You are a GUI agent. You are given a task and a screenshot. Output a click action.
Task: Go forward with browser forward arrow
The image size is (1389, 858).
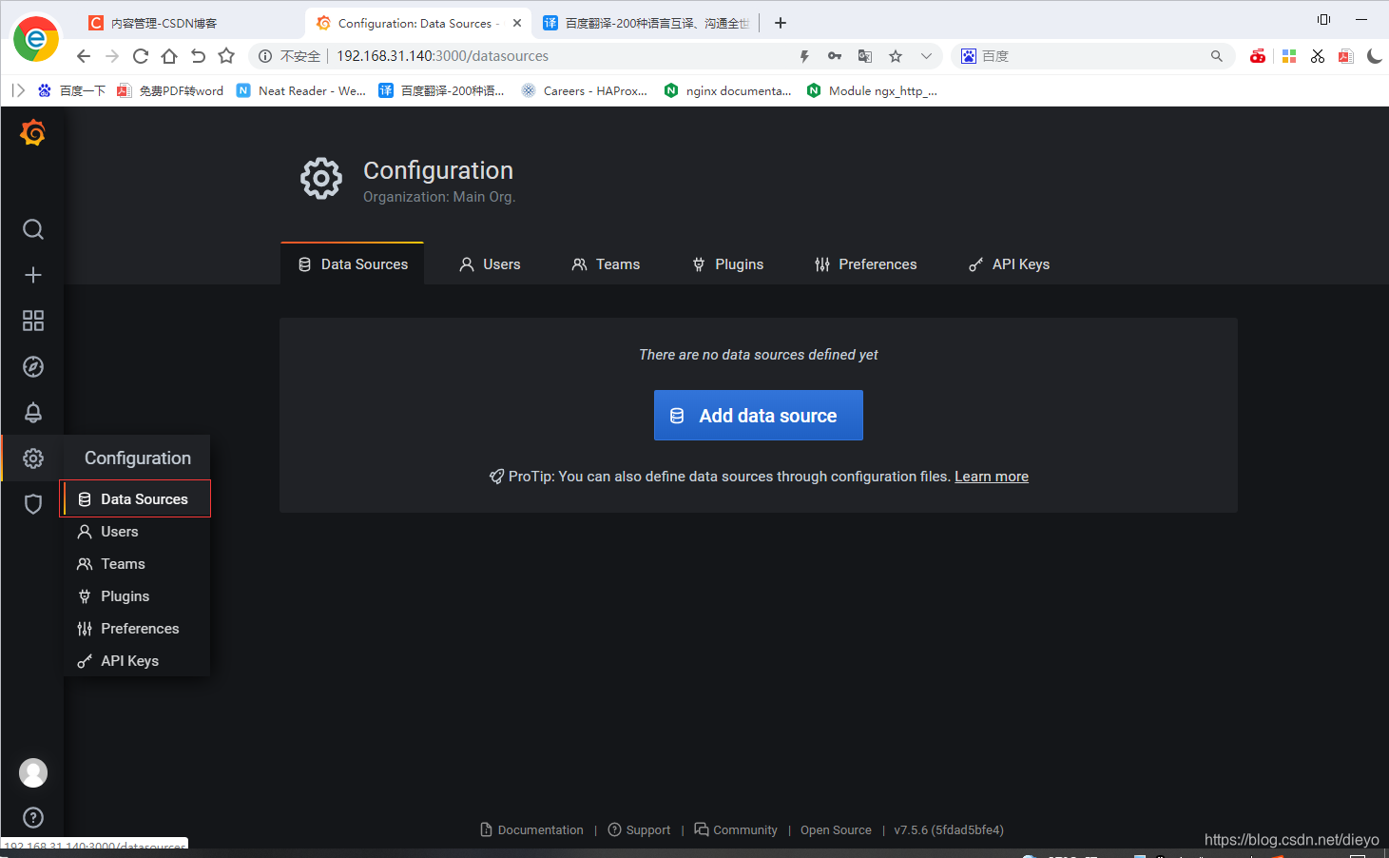click(112, 56)
